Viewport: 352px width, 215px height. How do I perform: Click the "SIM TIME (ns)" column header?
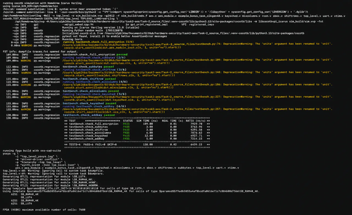(x=147, y=121)
